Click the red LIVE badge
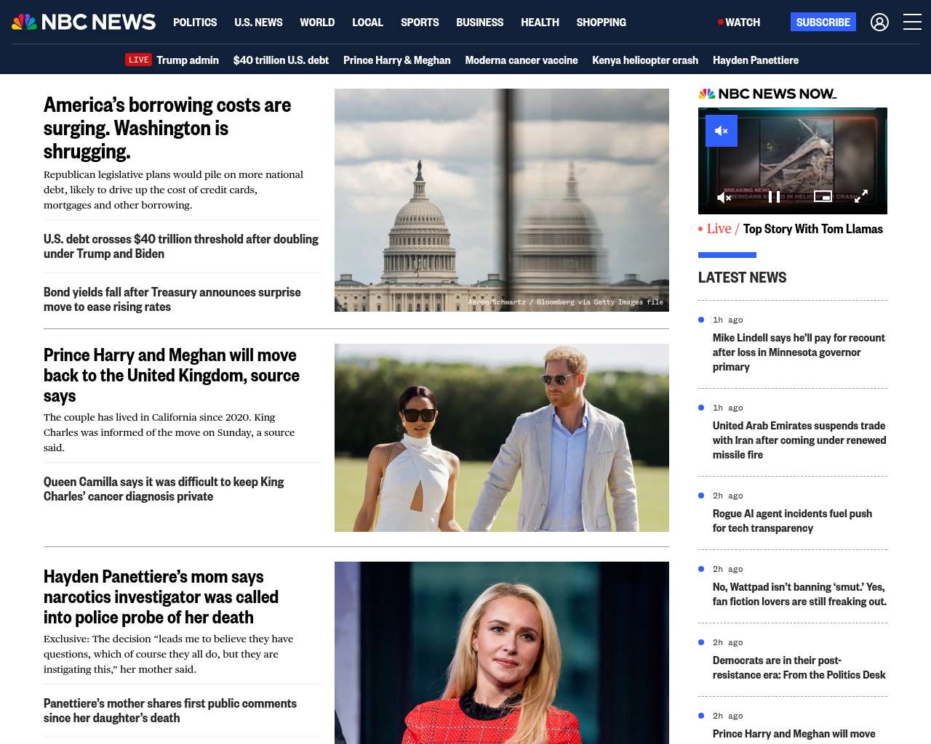Image resolution: width=931 pixels, height=744 pixels. tap(138, 60)
